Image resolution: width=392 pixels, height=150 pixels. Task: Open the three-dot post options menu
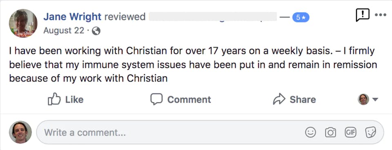(x=381, y=15)
